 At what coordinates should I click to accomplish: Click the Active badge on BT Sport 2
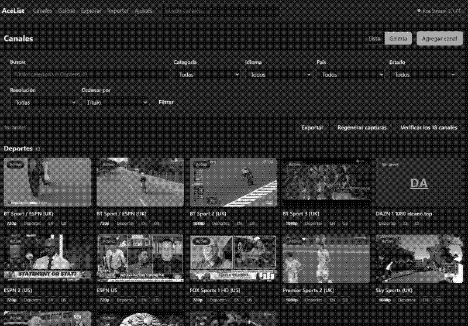coord(201,164)
